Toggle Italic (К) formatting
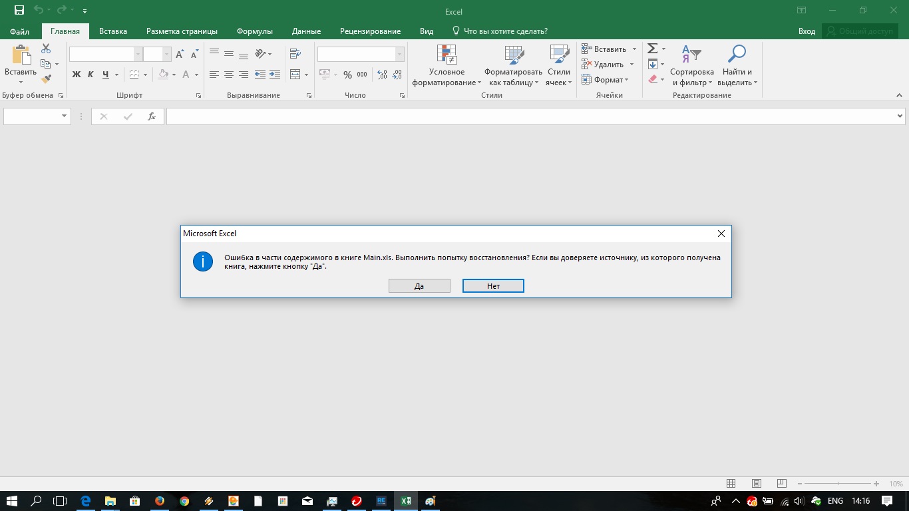 point(91,75)
